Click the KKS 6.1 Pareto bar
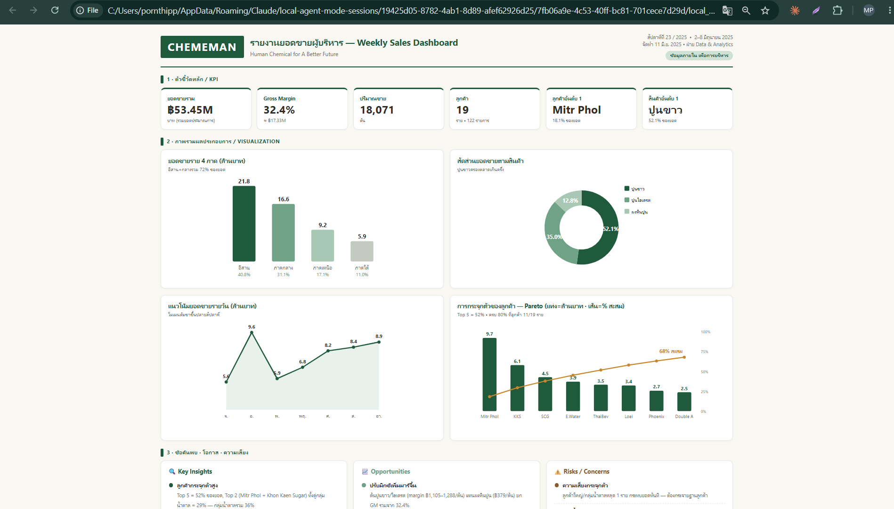This screenshot has width=894, height=509. point(517,388)
